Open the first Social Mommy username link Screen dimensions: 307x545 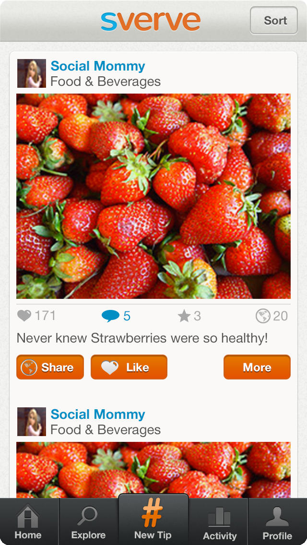98,66
